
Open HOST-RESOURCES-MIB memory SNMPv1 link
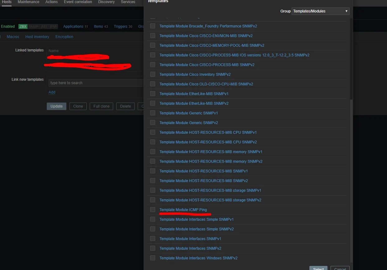coord(211,152)
